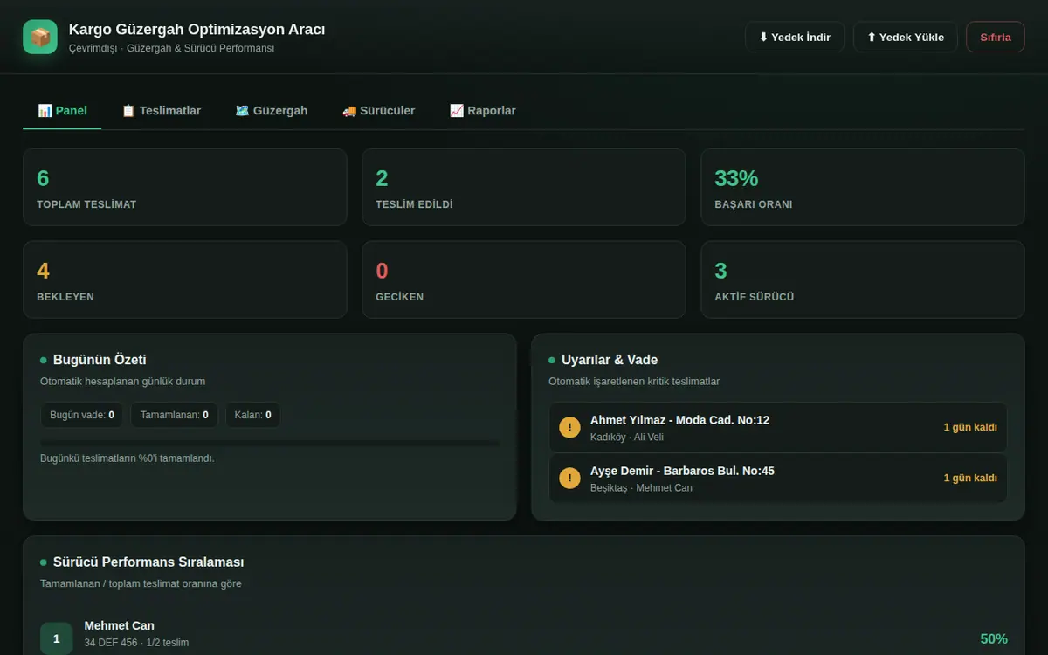1048x655 pixels.
Task: Click the 'Beşiktaş · Mehmet Can' subtitle
Action: [641, 487]
